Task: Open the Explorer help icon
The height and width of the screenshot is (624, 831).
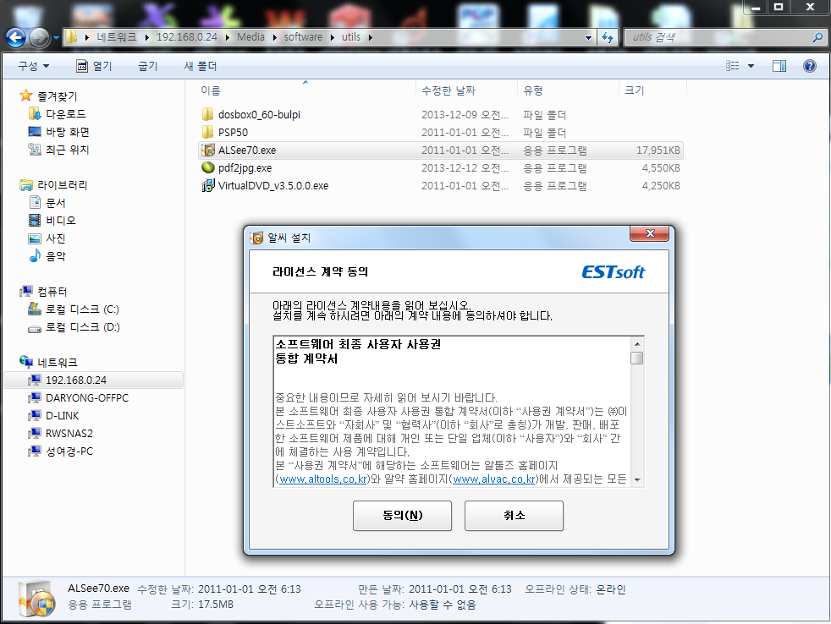Action: [809, 66]
